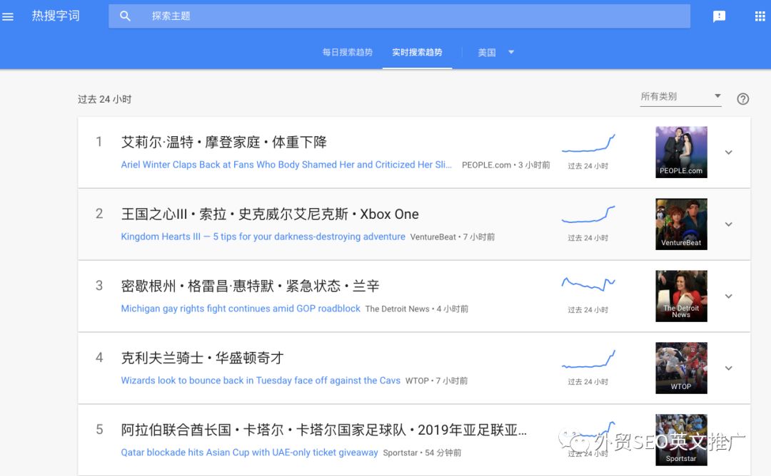Screen dimensions: 771x476
Task: Click the search magnifier icon
Action: (x=126, y=16)
